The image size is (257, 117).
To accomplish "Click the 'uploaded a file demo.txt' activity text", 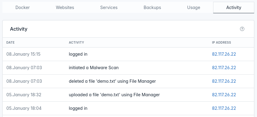I will [x=114, y=95].
